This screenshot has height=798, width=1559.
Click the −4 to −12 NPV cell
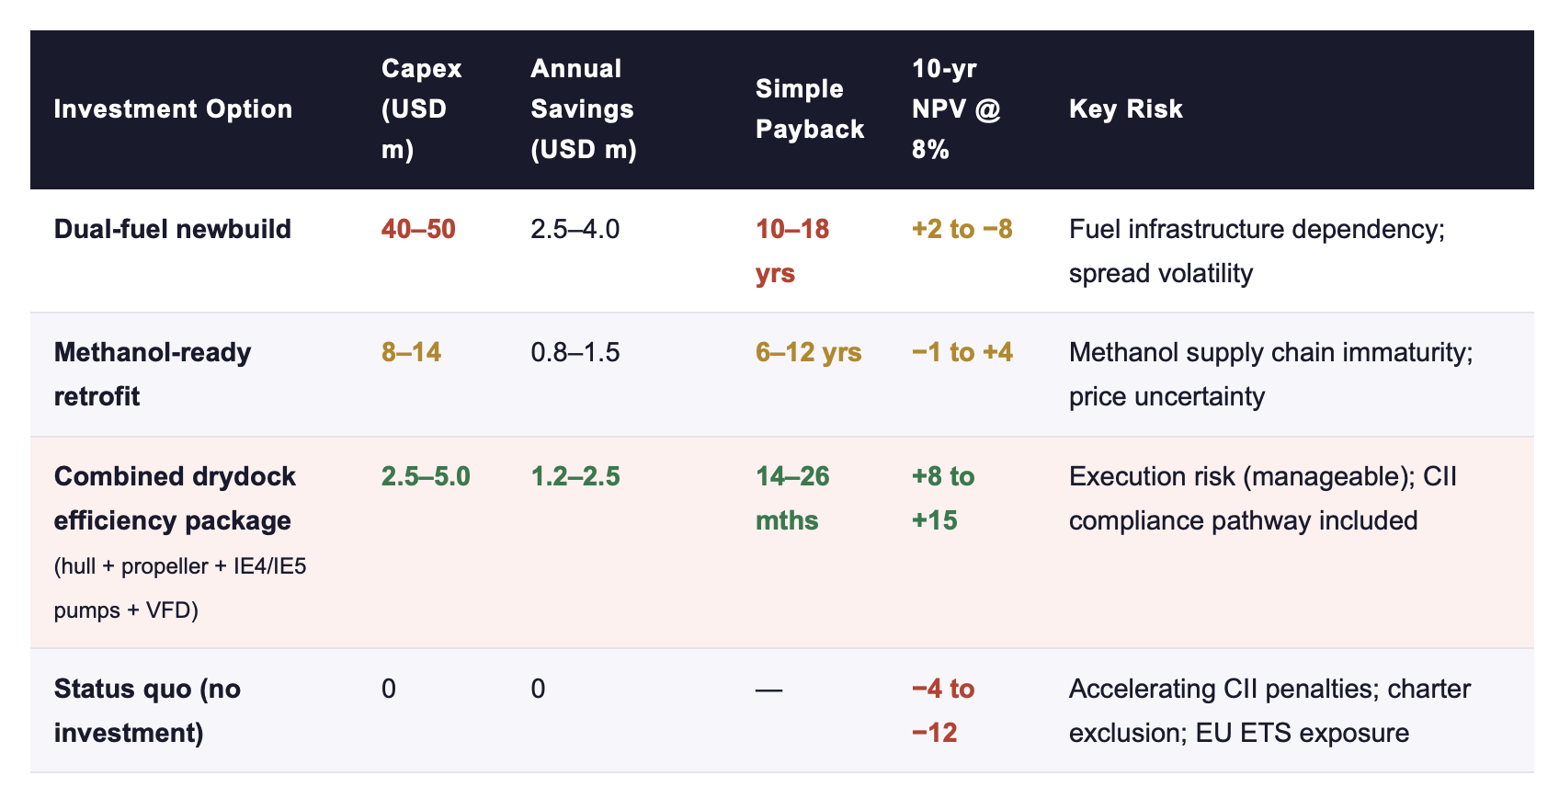click(x=943, y=711)
